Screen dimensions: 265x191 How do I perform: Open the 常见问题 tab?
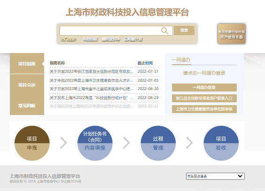27,106
